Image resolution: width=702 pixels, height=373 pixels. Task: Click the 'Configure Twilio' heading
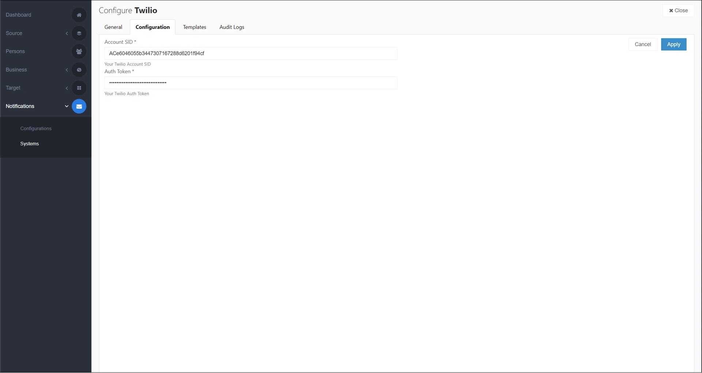(x=128, y=10)
